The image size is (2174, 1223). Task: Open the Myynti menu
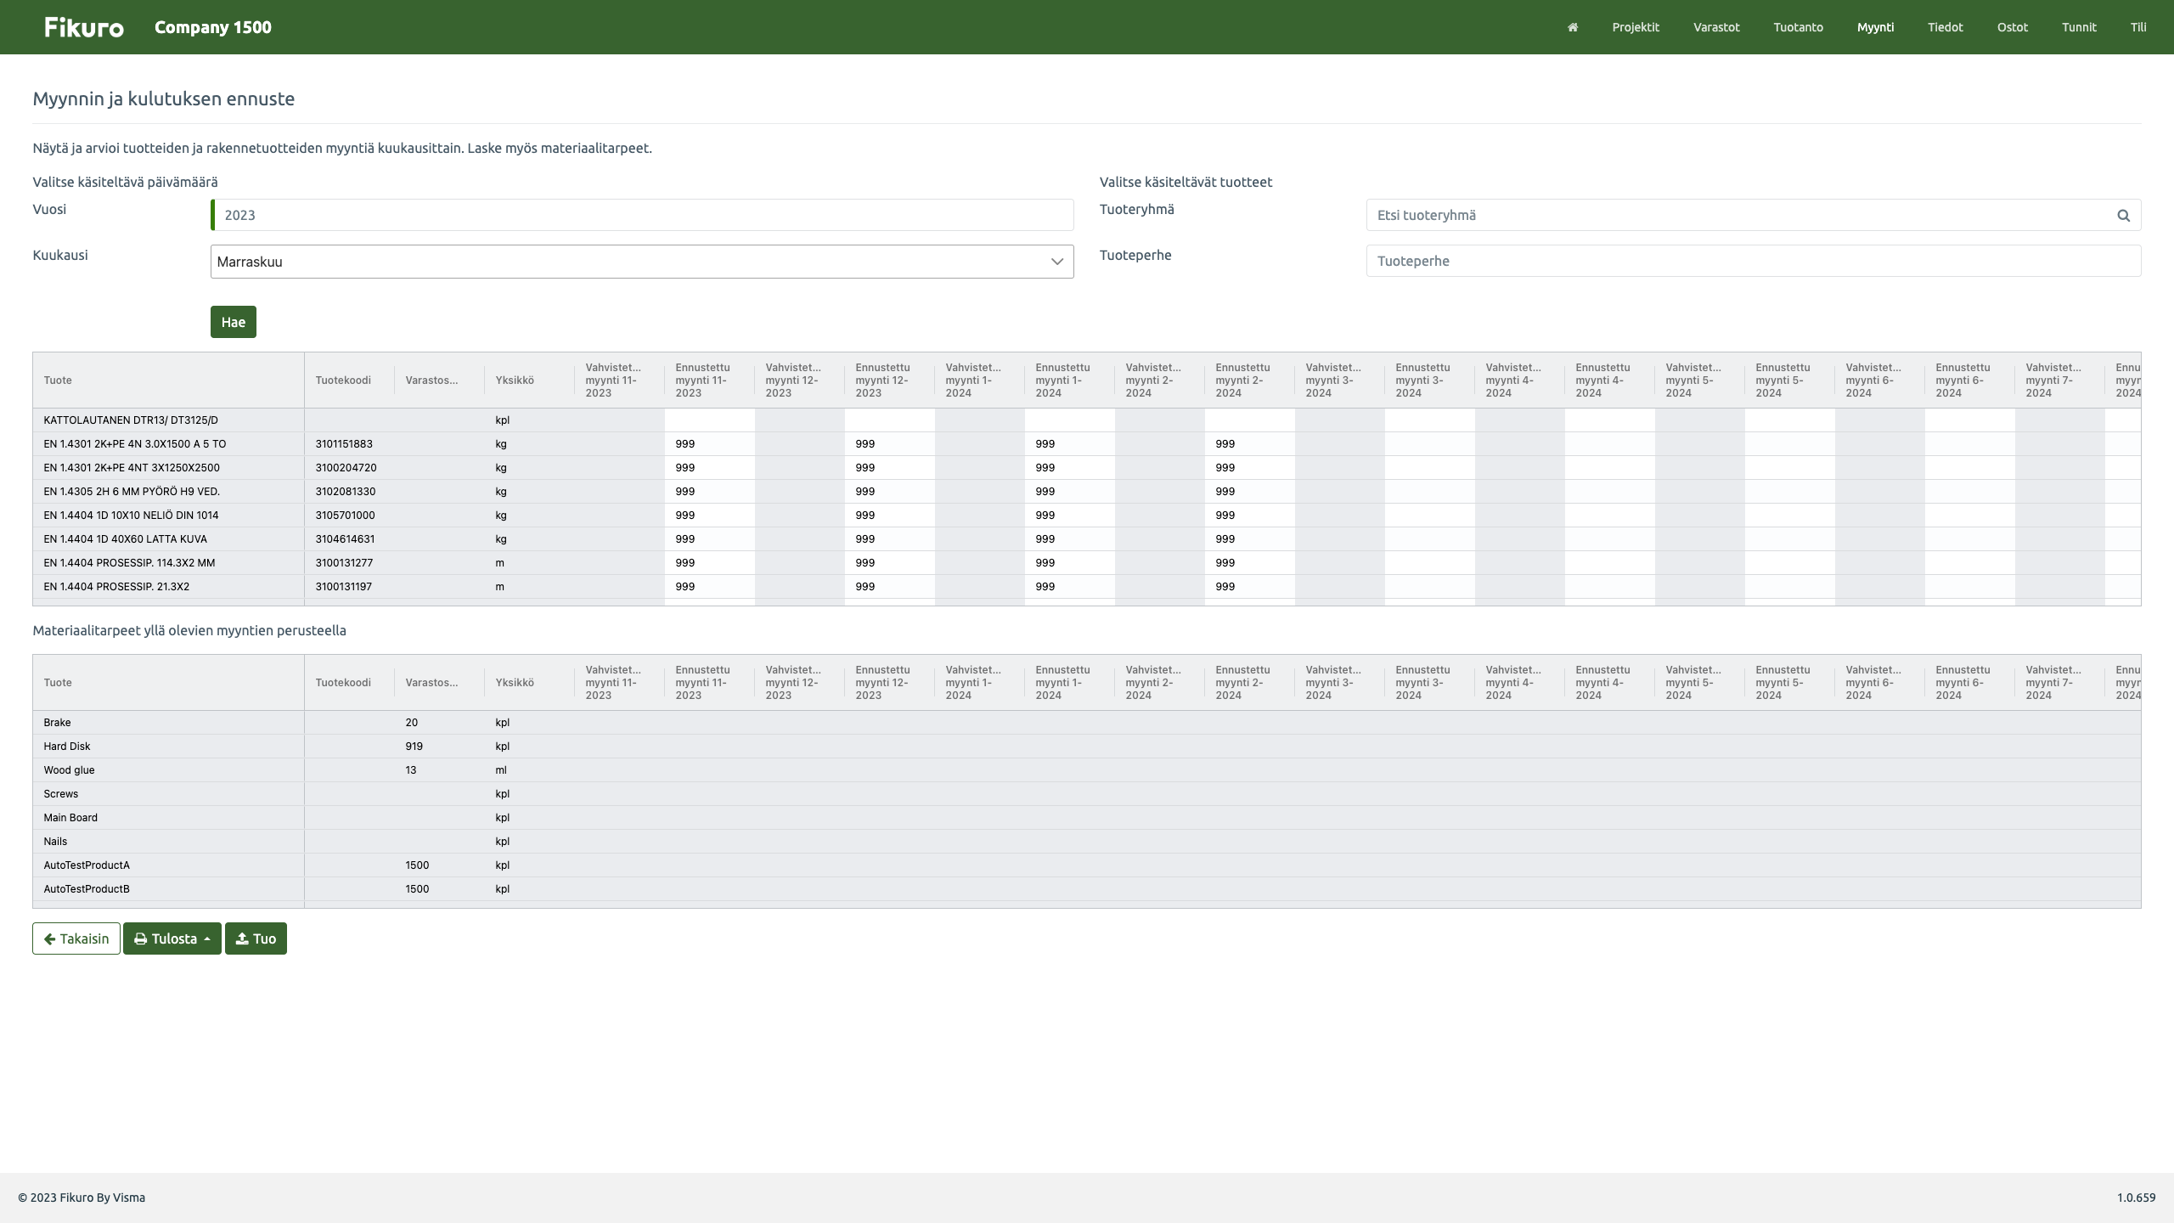1875,27
